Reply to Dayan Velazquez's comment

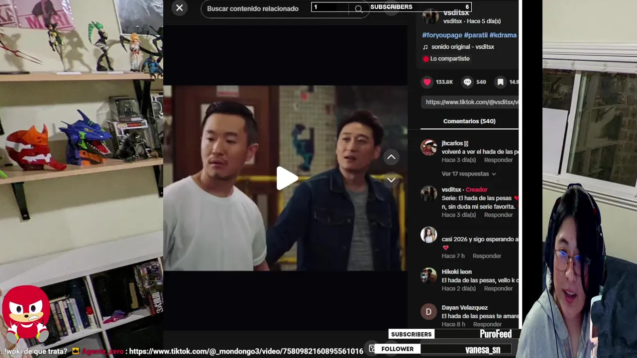coord(487,324)
